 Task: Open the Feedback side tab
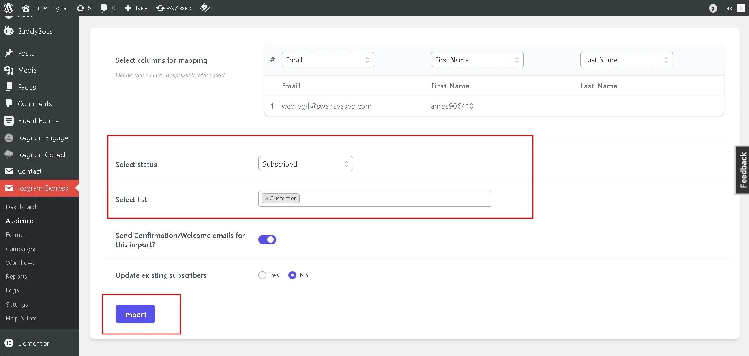click(x=742, y=170)
